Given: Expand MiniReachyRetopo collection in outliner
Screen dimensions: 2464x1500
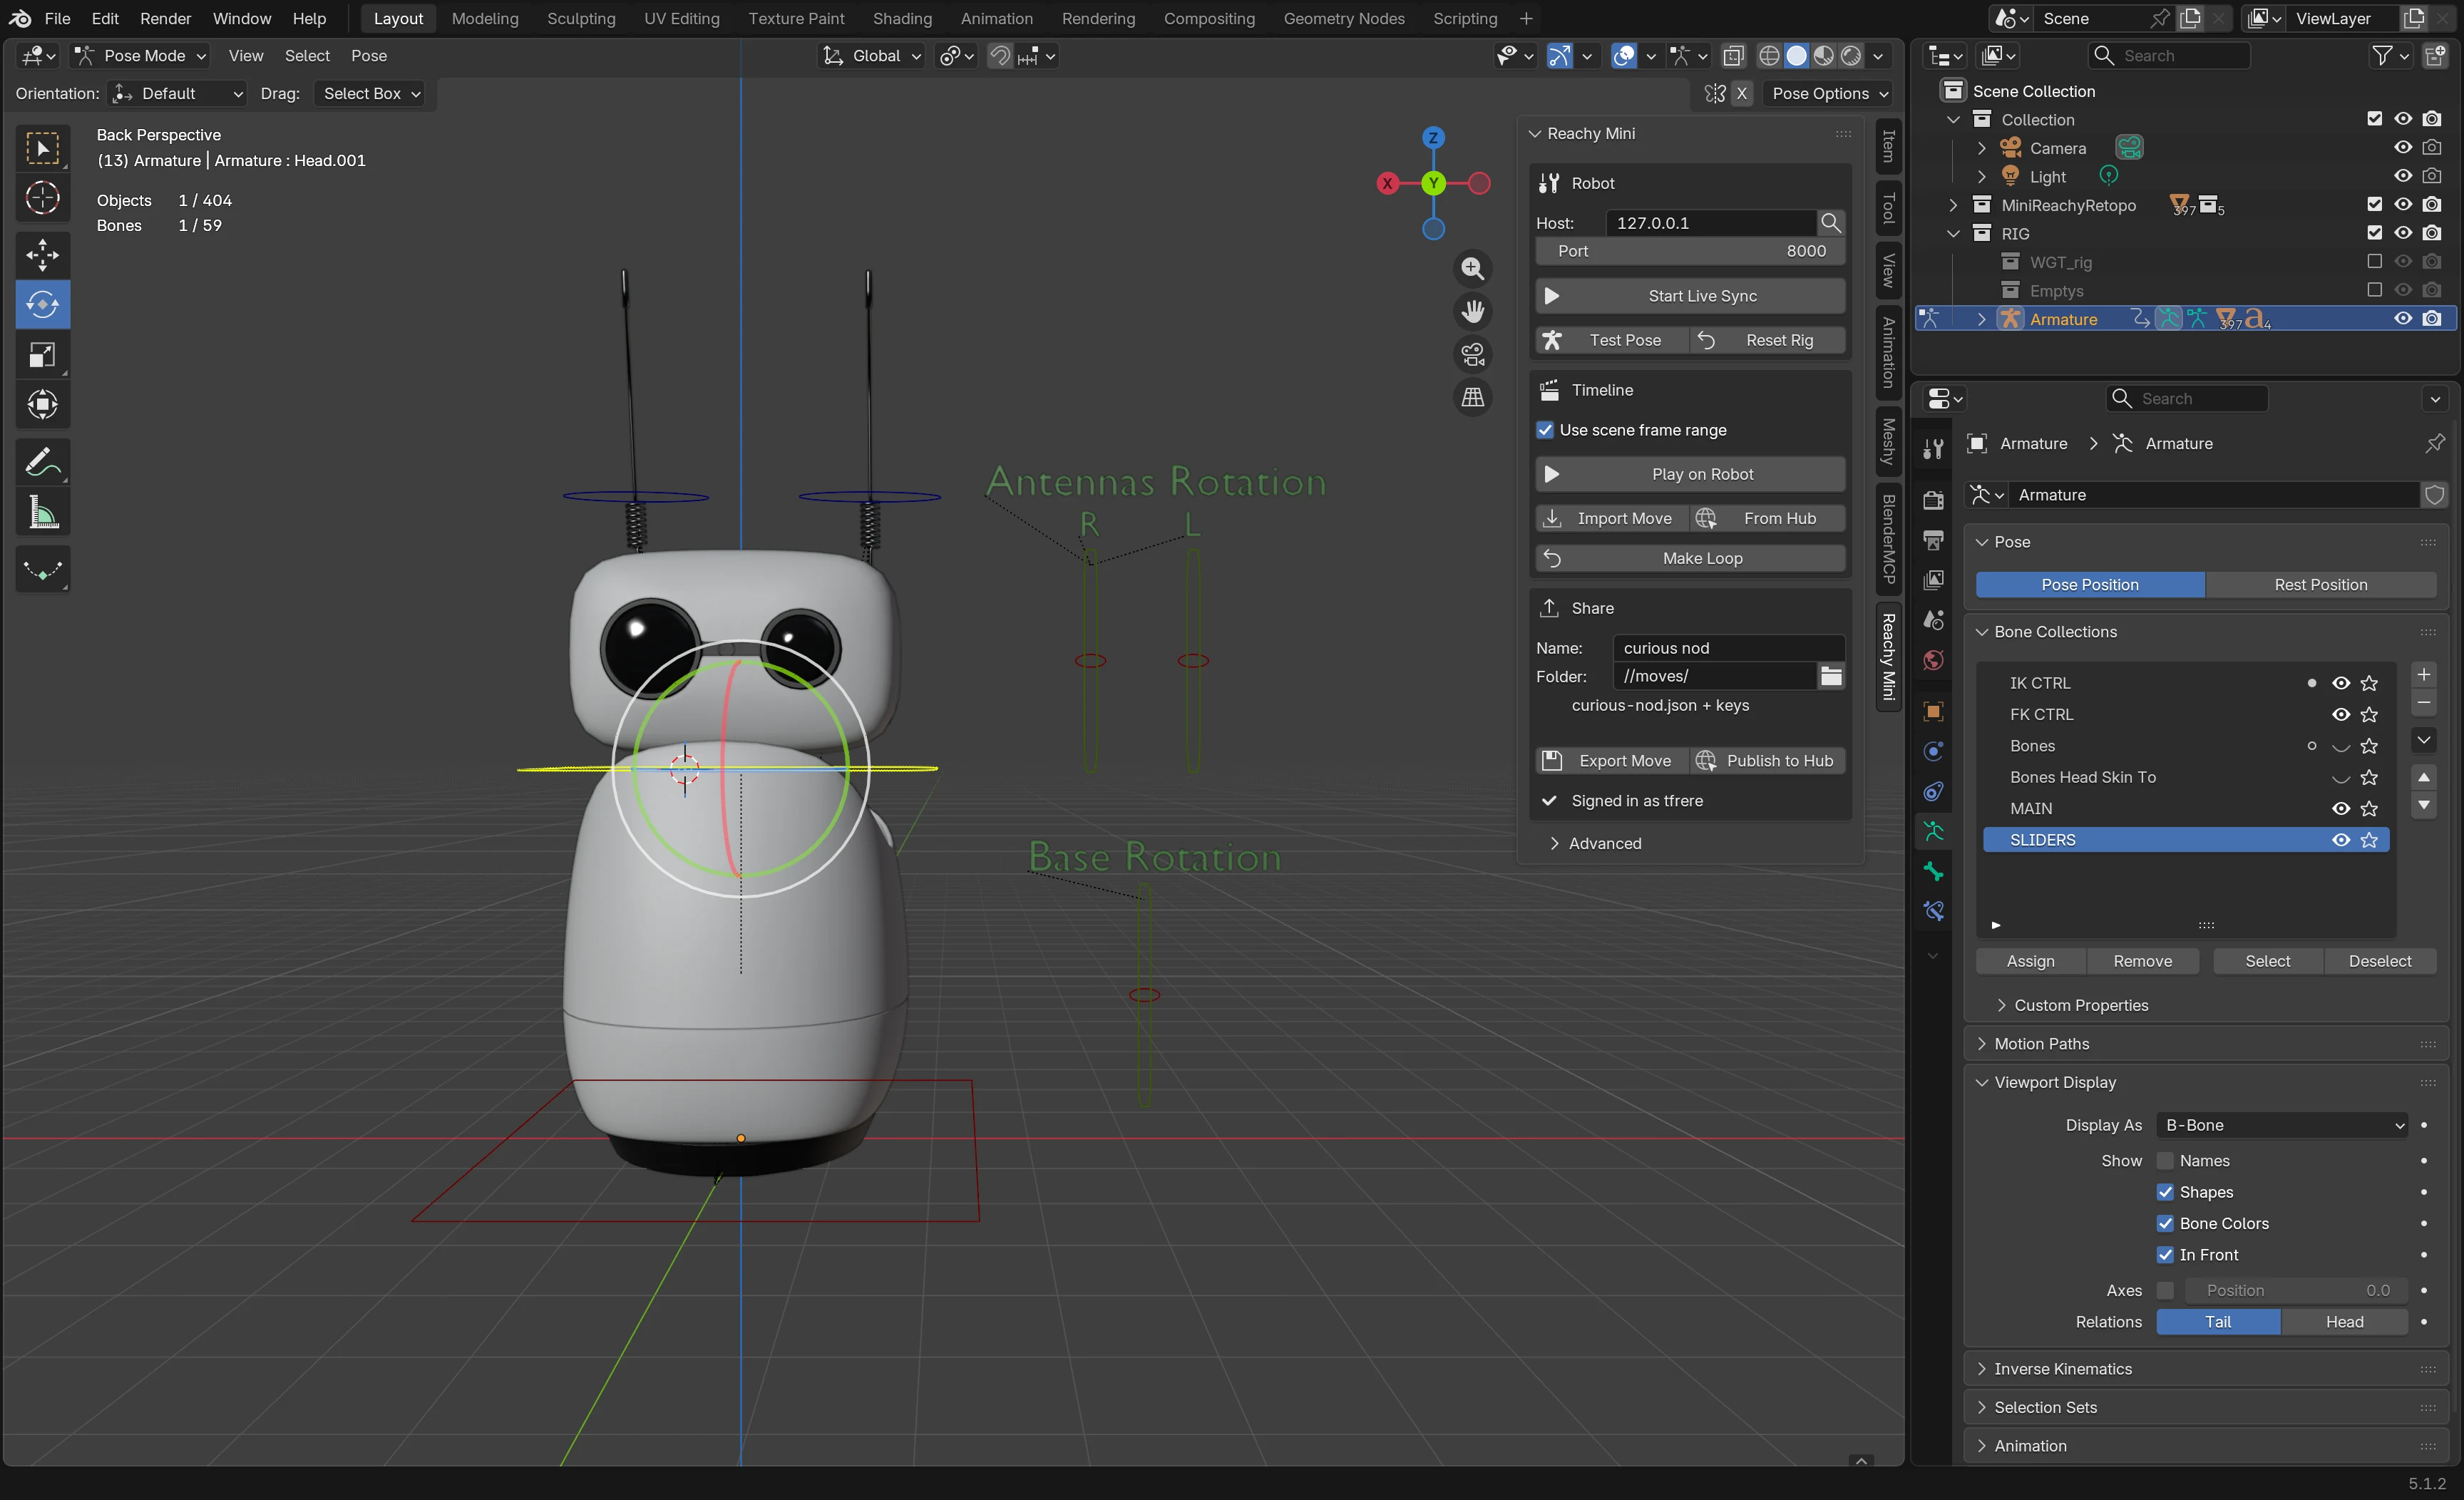Looking at the screenshot, I should (1953, 205).
